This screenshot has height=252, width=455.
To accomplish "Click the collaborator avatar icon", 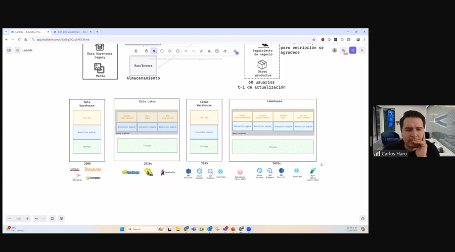I will pos(335,50).
